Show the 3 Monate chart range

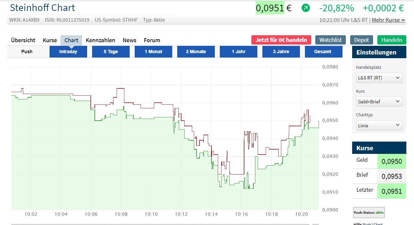(x=196, y=52)
